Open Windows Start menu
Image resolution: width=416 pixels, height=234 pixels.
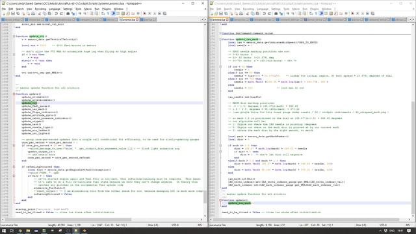pos(4,231)
